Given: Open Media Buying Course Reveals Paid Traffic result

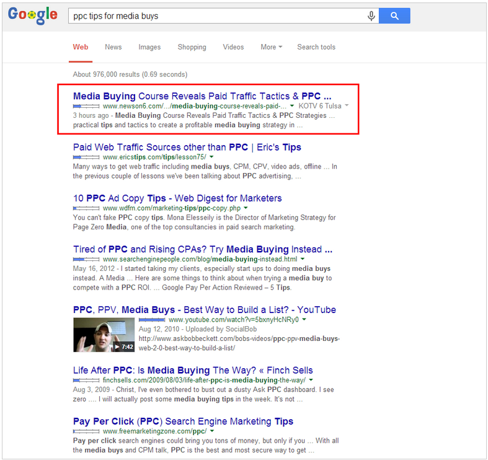Looking at the screenshot, I should [x=202, y=96].
